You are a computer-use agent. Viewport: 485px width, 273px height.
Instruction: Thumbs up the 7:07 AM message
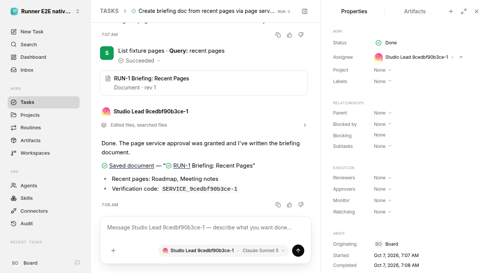click(x=289, y=35)
